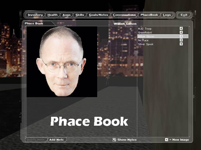This screenshot has height=150, width=201.
Task: Click the William Gibson portrait image
Action: click(62, 62)
